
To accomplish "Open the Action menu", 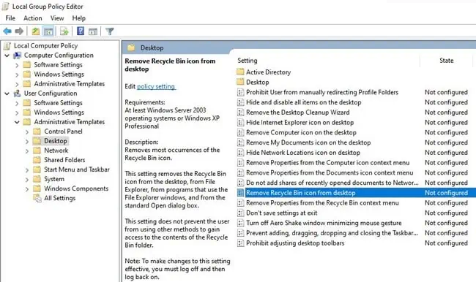I will point(33,18).
